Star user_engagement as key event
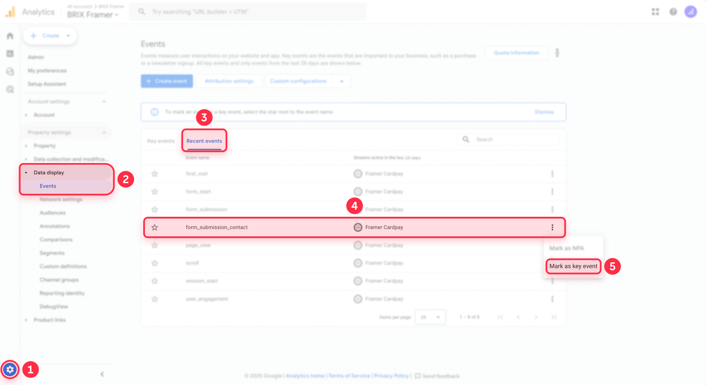The width and height of the screenshot is (706, 385). tap(154, 299)
